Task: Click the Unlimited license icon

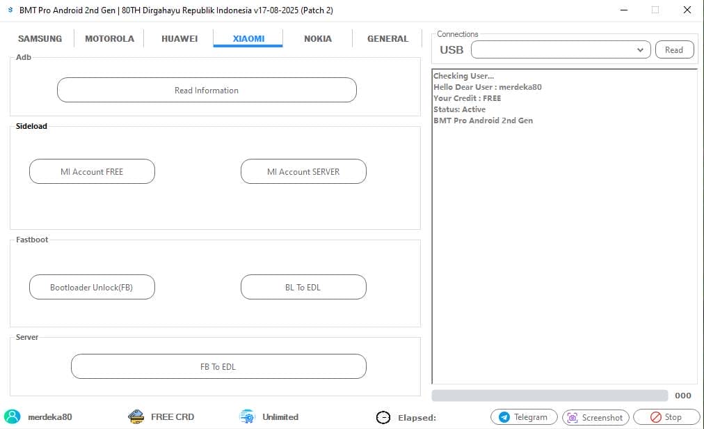Action: 246,416
